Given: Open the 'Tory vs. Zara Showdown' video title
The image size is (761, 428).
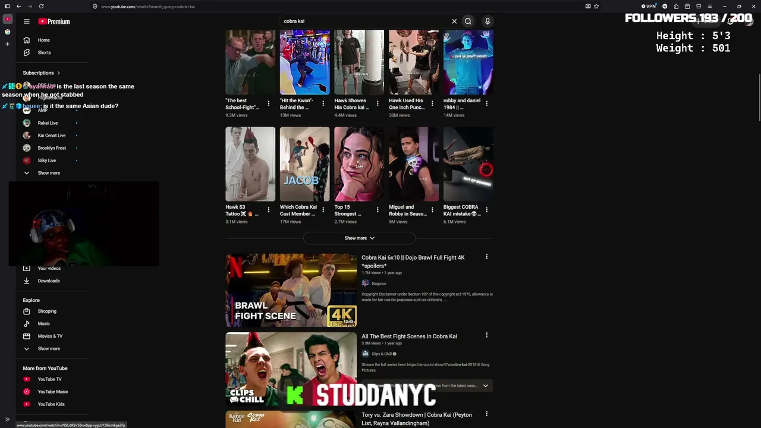Looking at the screenshot, I should (x=417, y=419).
